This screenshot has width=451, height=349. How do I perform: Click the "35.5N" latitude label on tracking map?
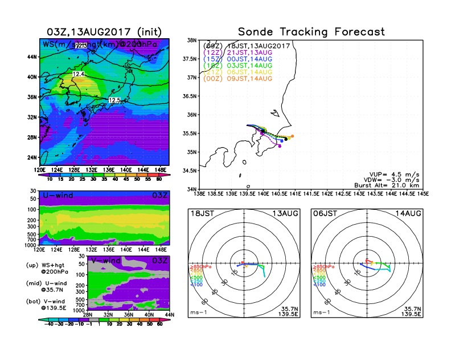coord(190,133)
